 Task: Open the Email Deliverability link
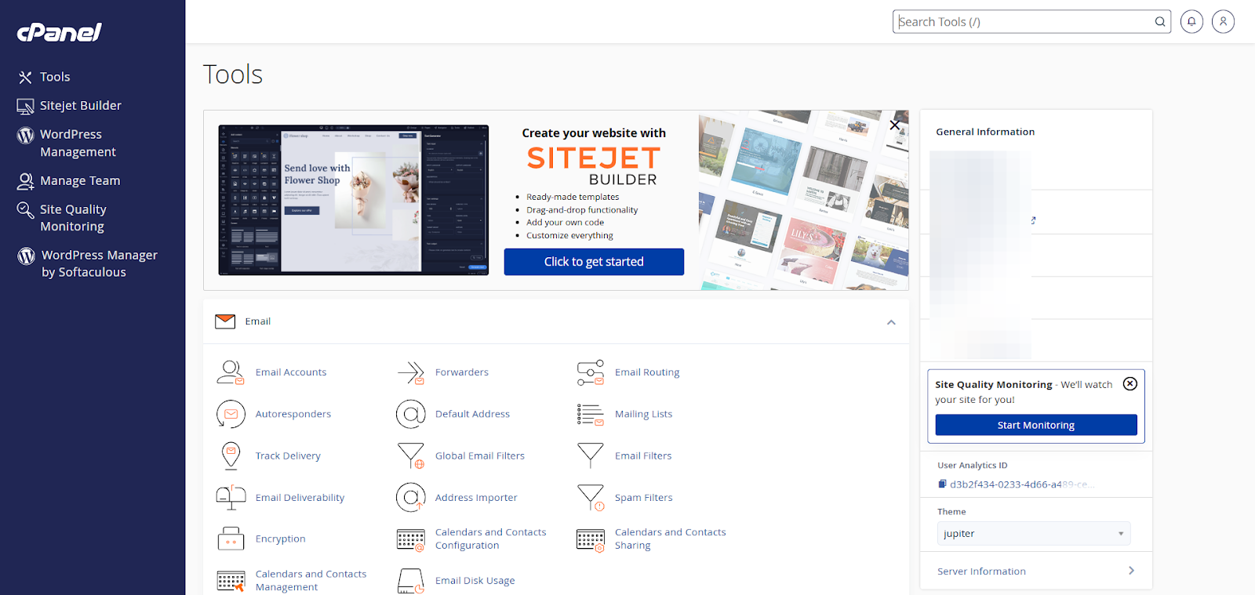[x=300, y=497]
